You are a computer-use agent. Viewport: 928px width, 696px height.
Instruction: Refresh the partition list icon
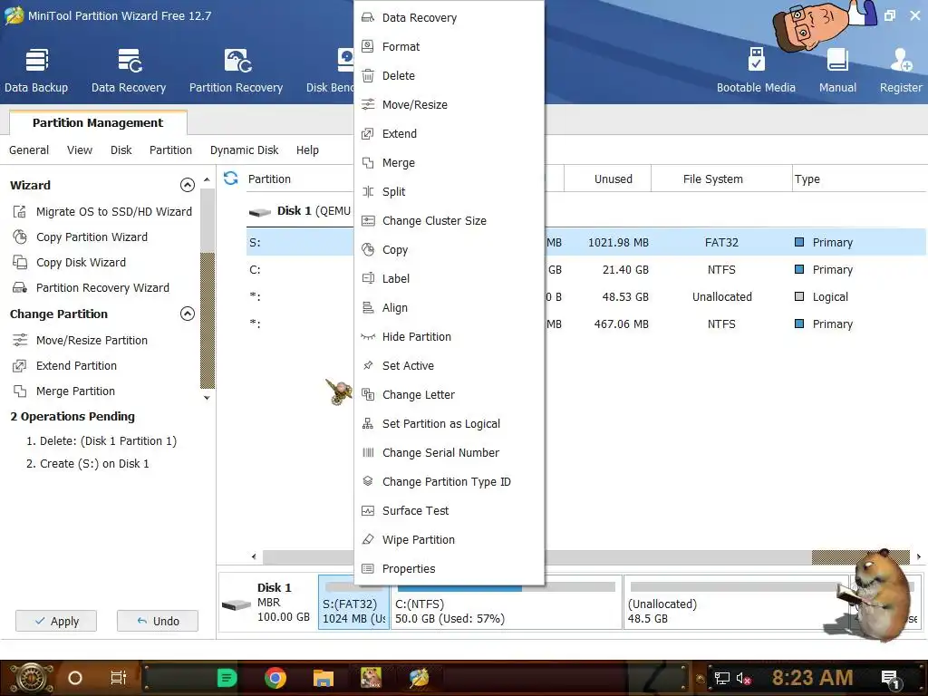coord(231,179)
